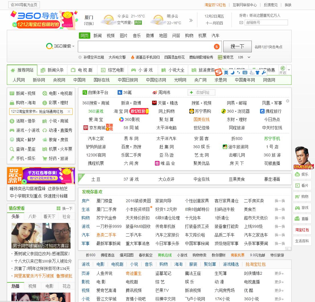Open 苏宁易购 site link
The height and width of the screenshot is (302, 315).
pos(200,111)
